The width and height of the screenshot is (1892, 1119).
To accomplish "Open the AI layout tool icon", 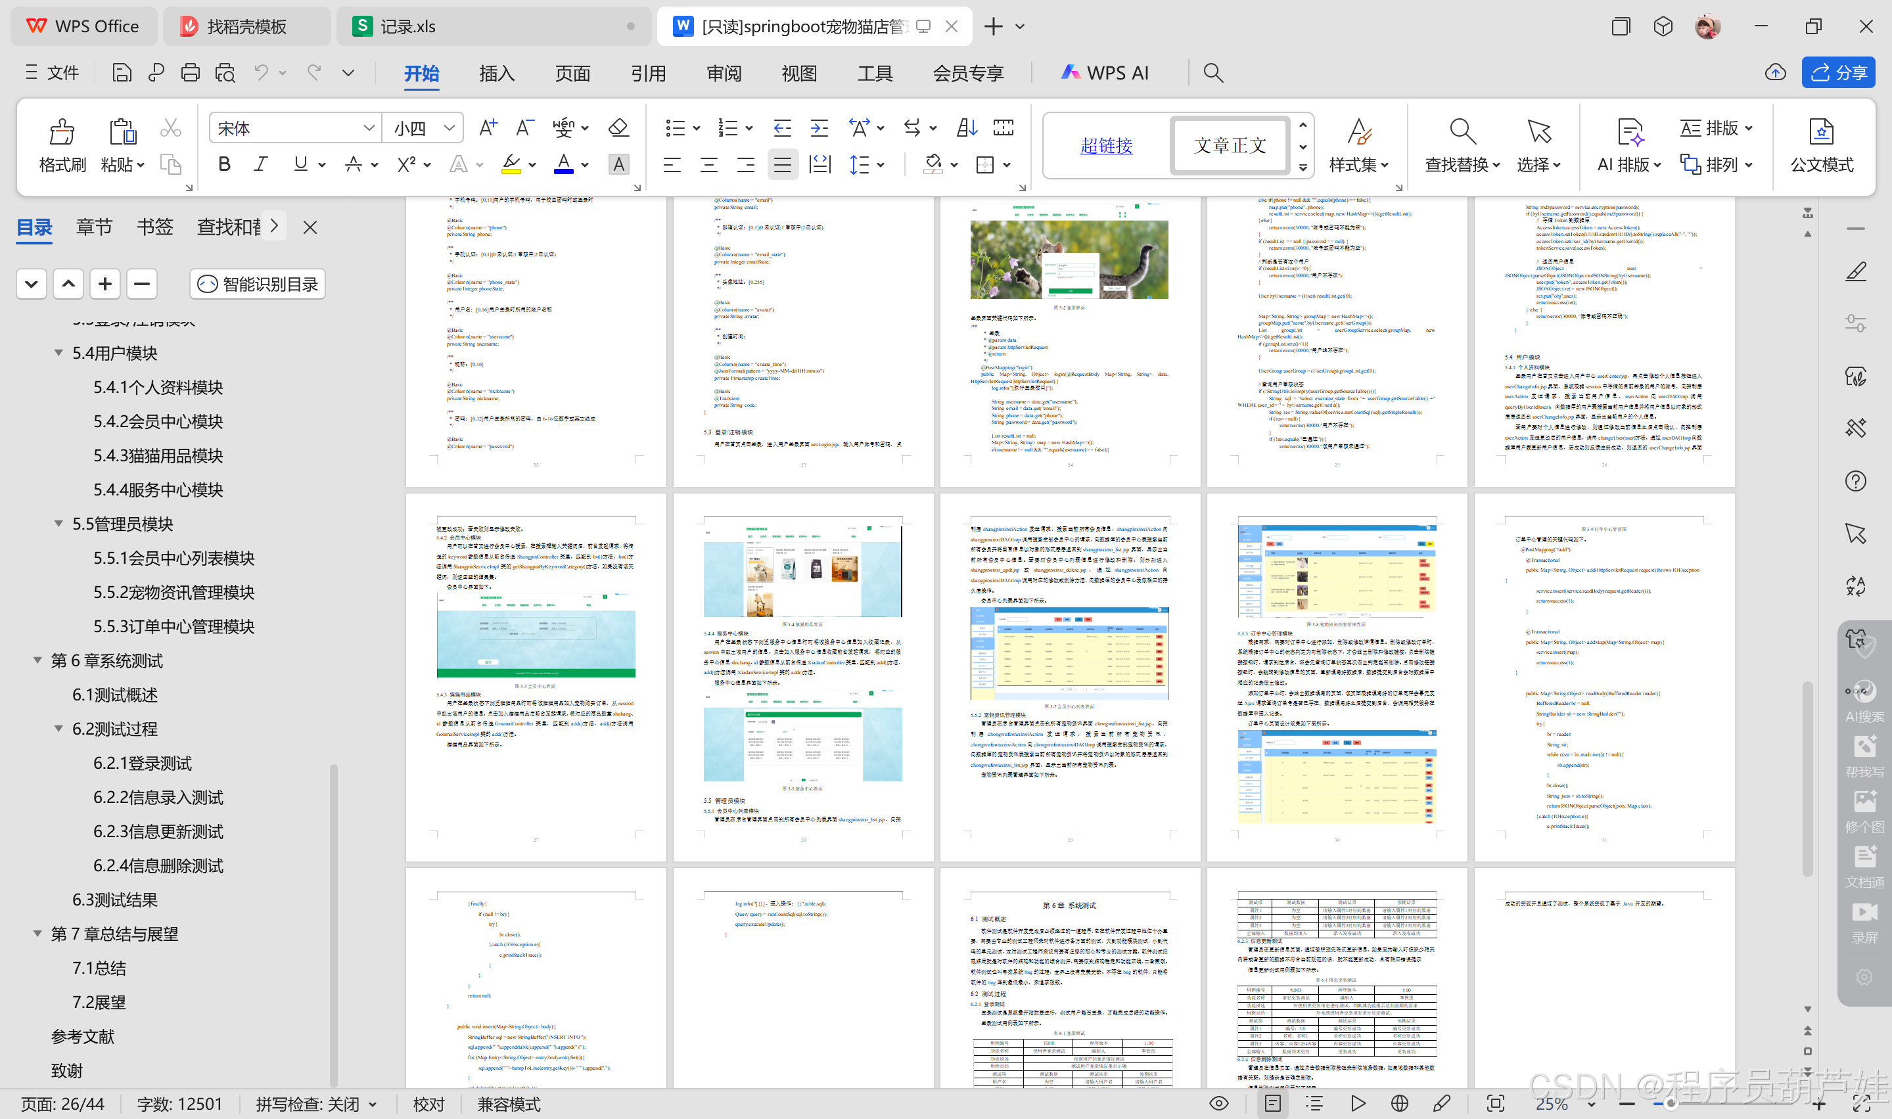I will click(1630, 132).
